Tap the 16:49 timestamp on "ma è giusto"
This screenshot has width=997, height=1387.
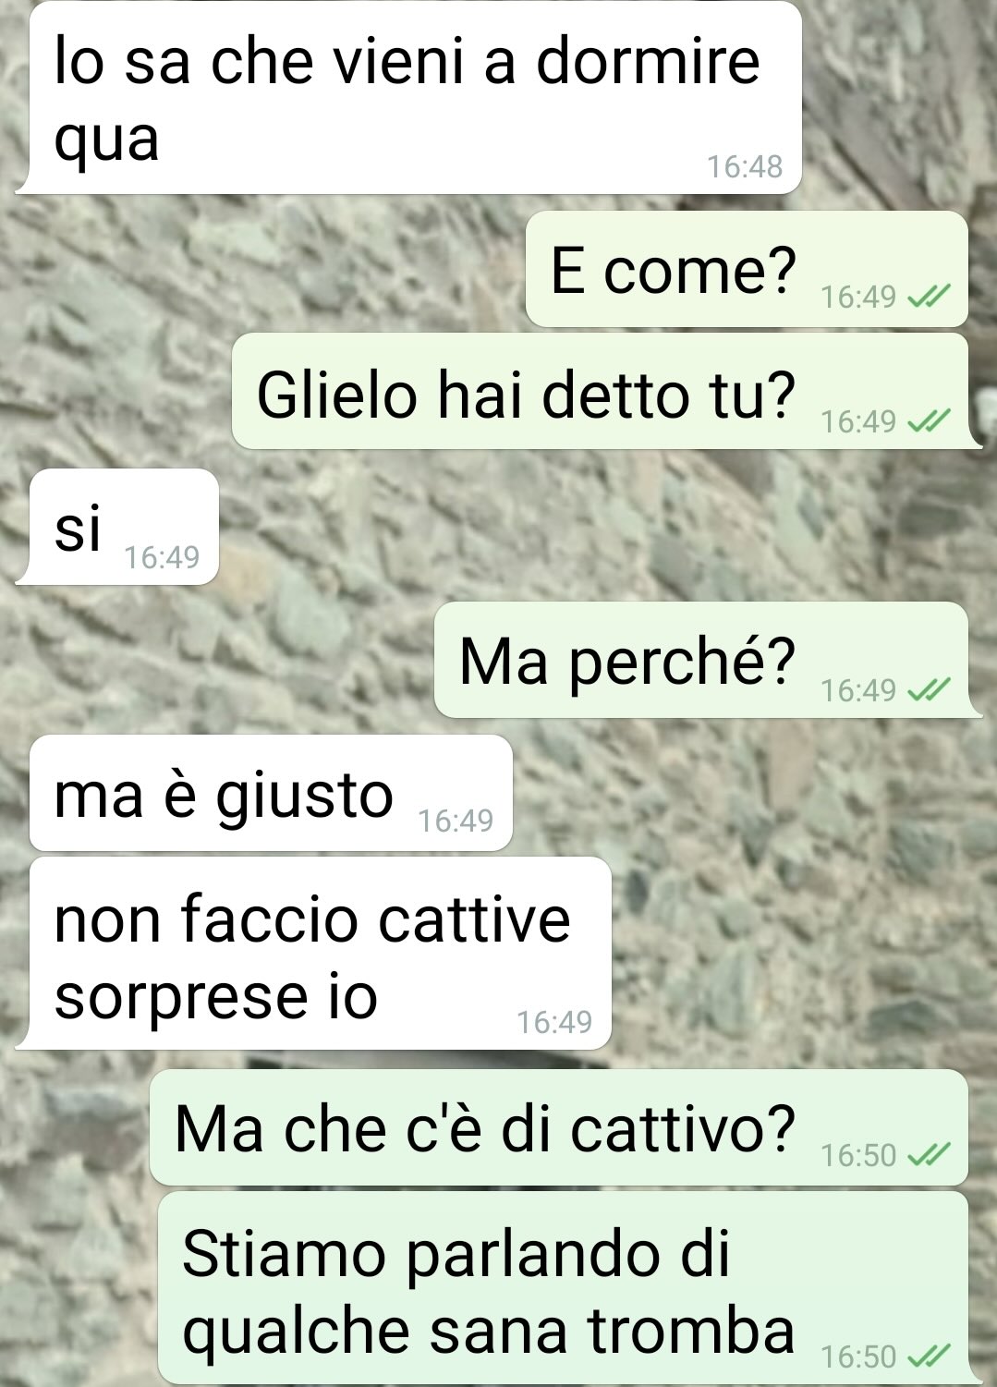pyautogui.click(x=456, y=821)
